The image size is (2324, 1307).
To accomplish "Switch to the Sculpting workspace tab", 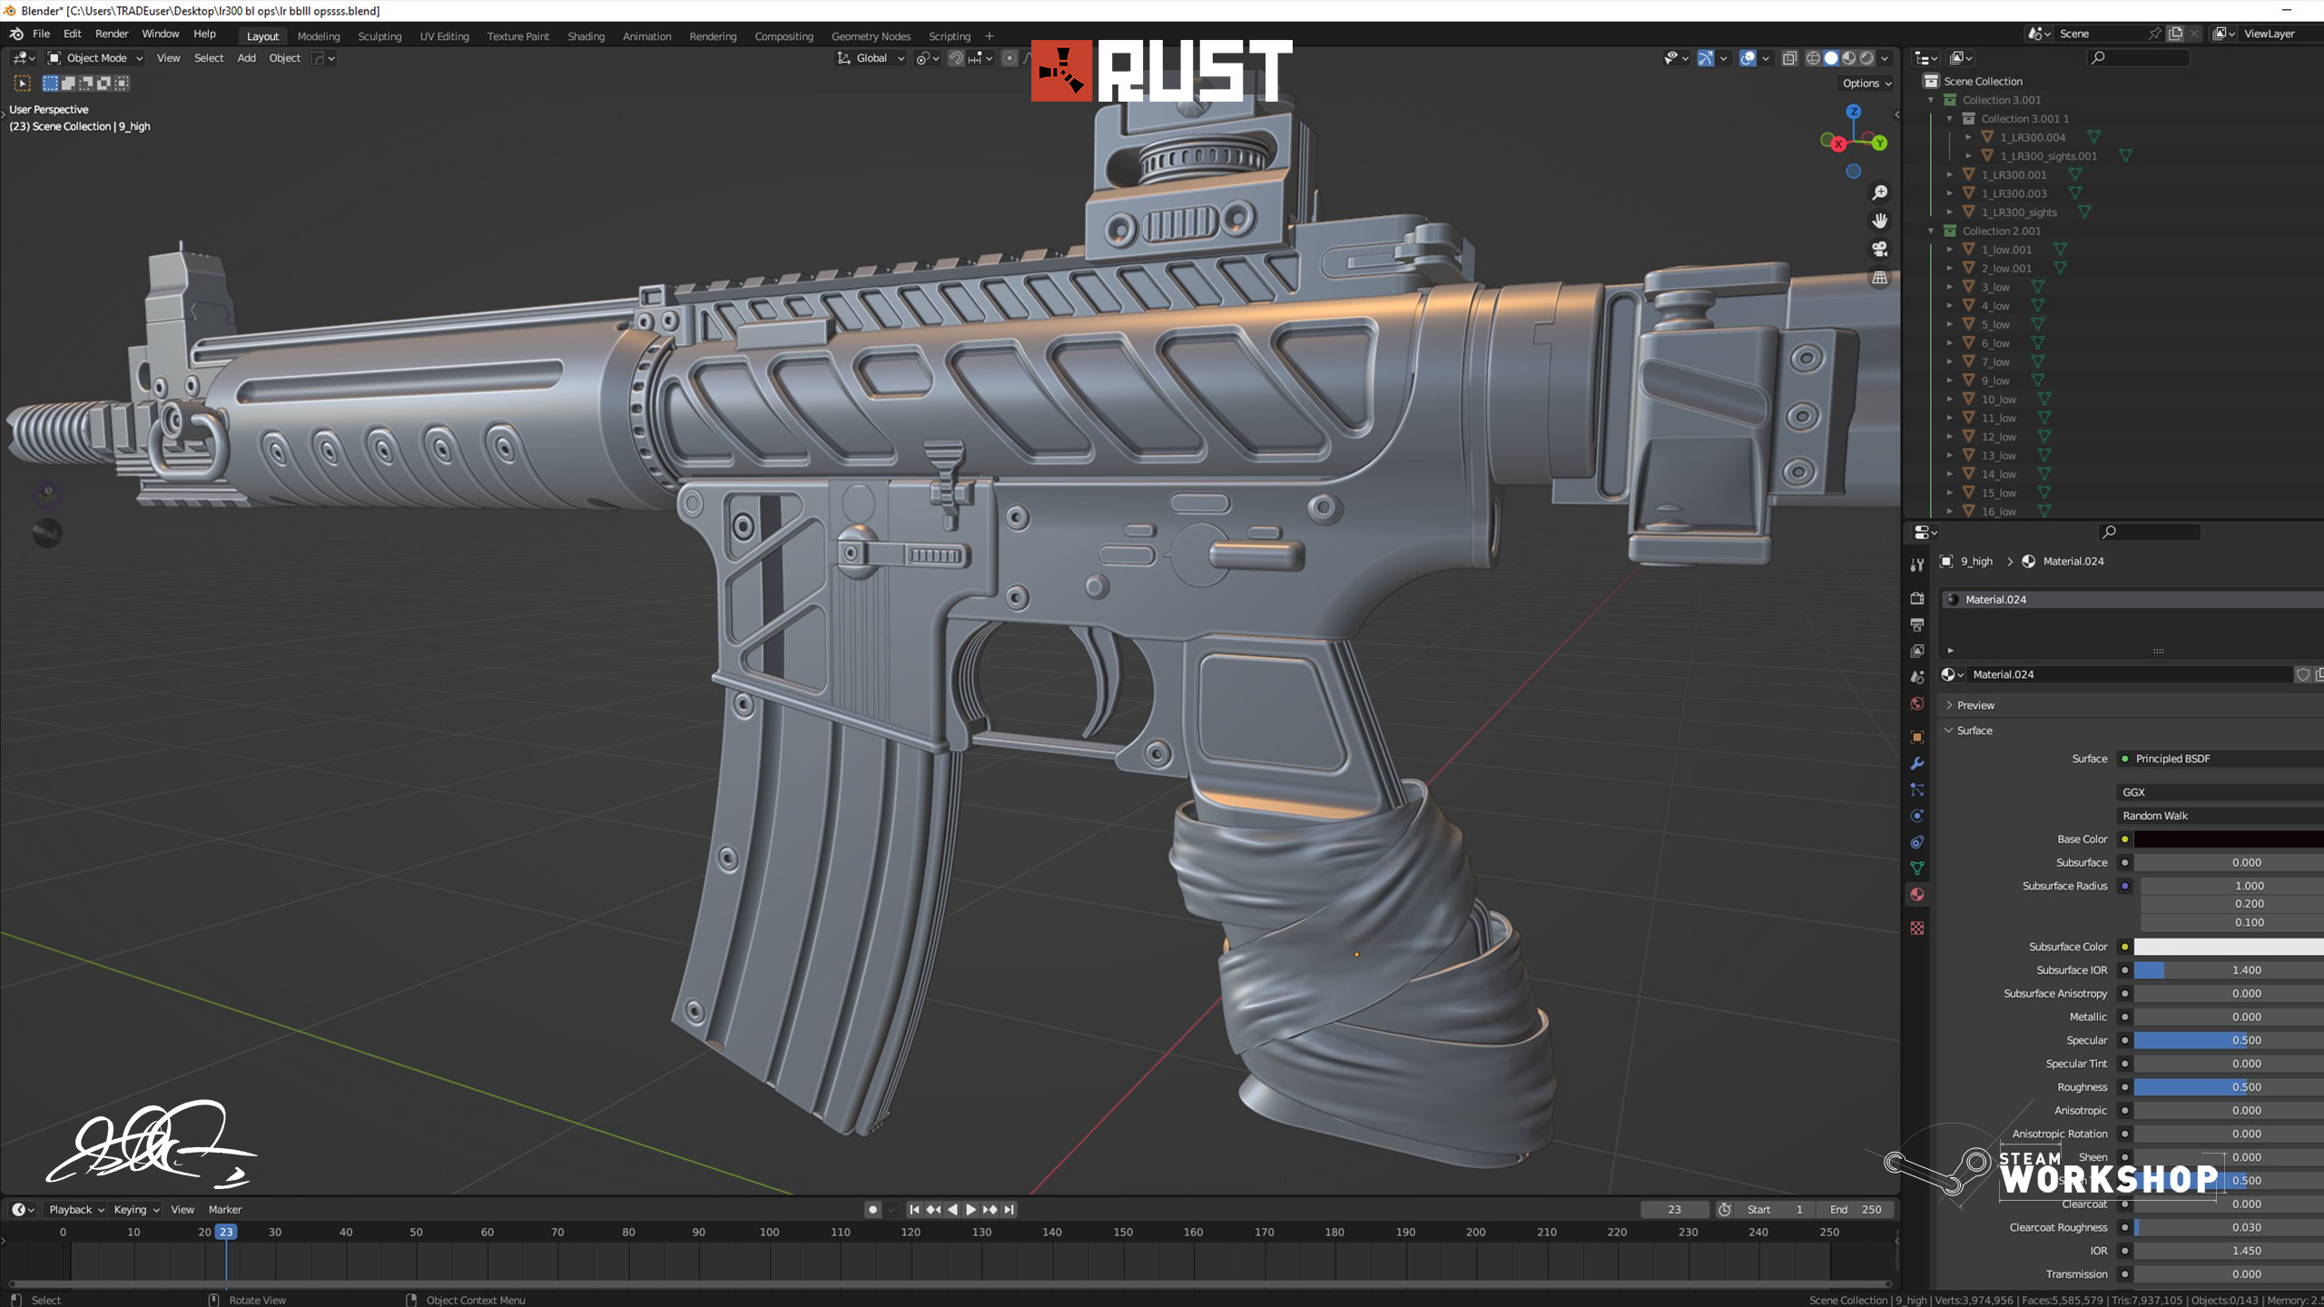I will [x=379, y=36].
